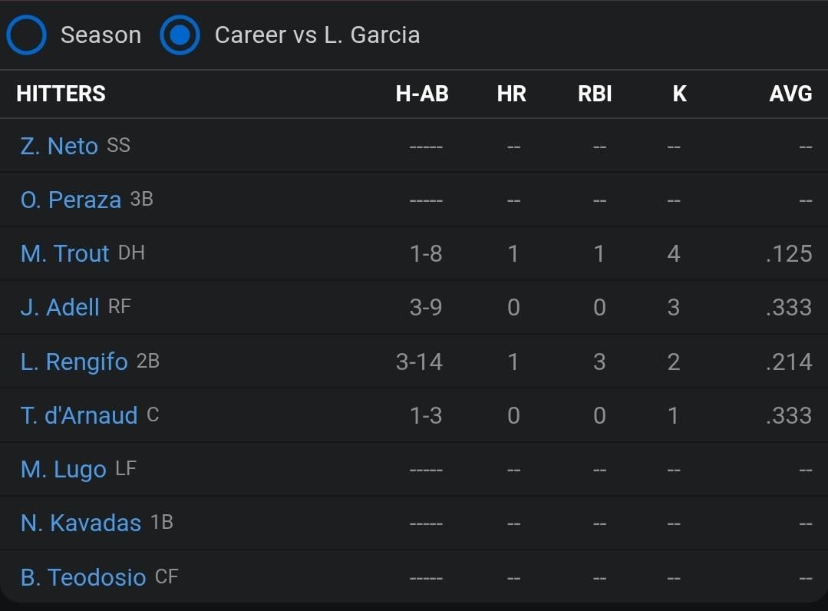
Task: Open M. Trout player profile
Action: [x=65, y=253]
